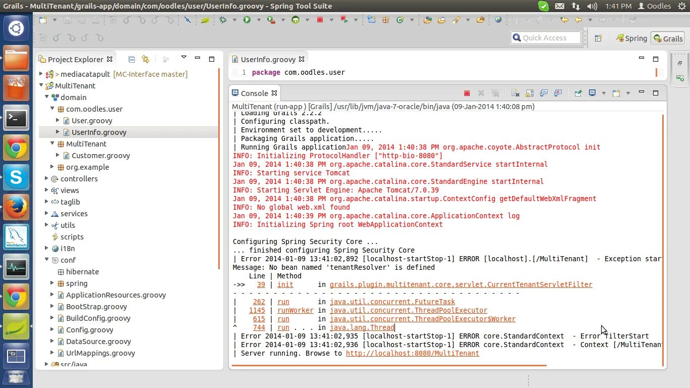Click the red Stop icon in main toolbar

tap(320, 20)
